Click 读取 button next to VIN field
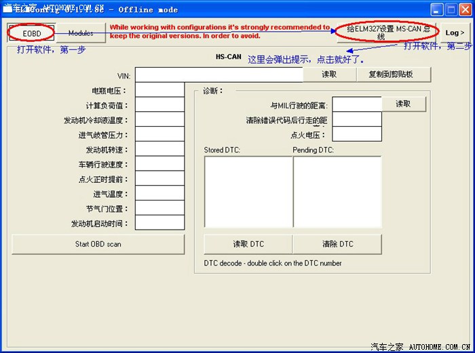Viewport: 475px width, 353px height. click(329, 75)
